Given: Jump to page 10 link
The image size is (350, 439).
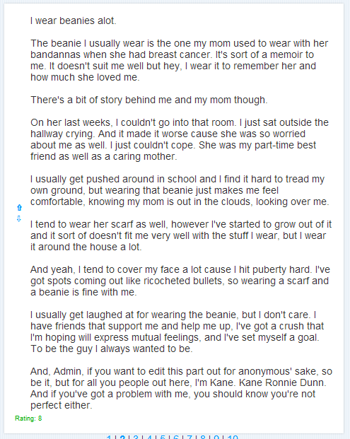Looking at the screenshot, I should pyautogui.click(x=233, y=438).
